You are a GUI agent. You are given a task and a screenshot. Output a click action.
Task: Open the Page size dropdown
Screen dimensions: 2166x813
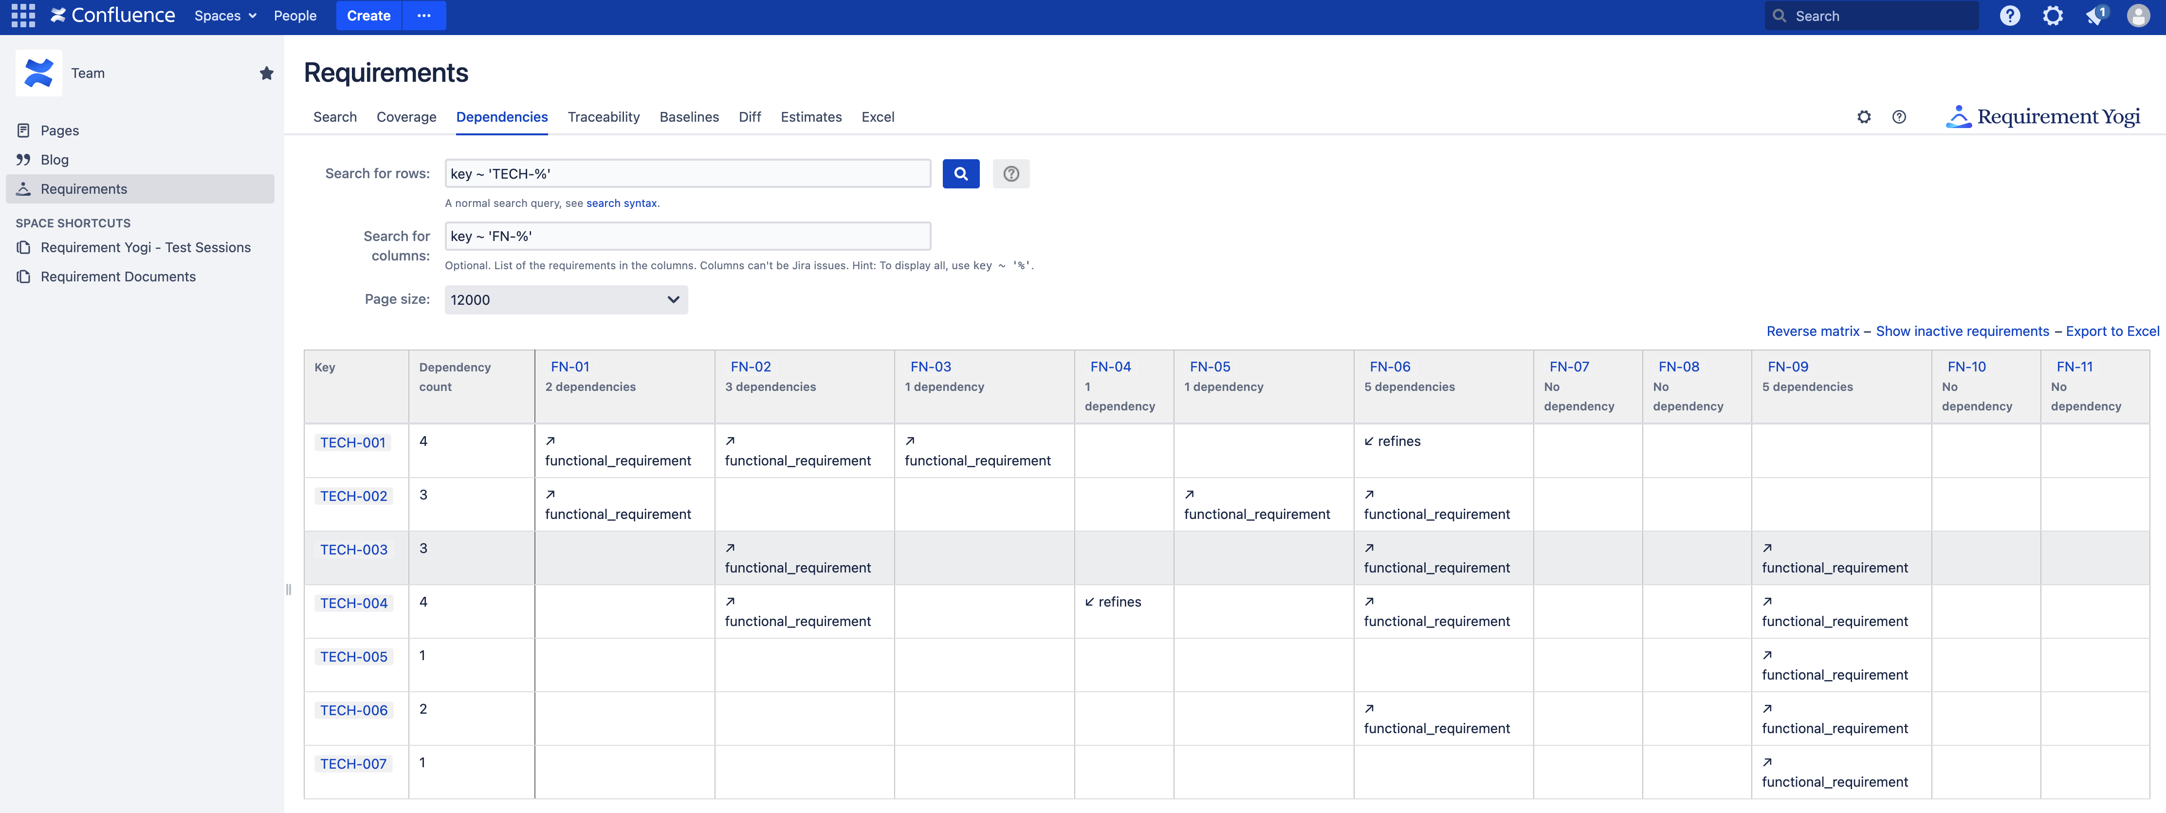click(x=565, y=299)
